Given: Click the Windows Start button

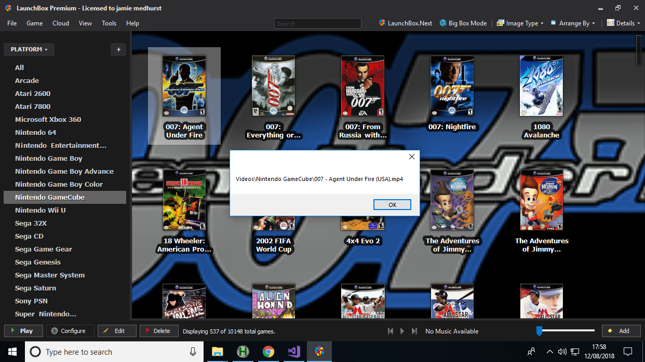Looking at the screenshot, I should pos(12,352).
